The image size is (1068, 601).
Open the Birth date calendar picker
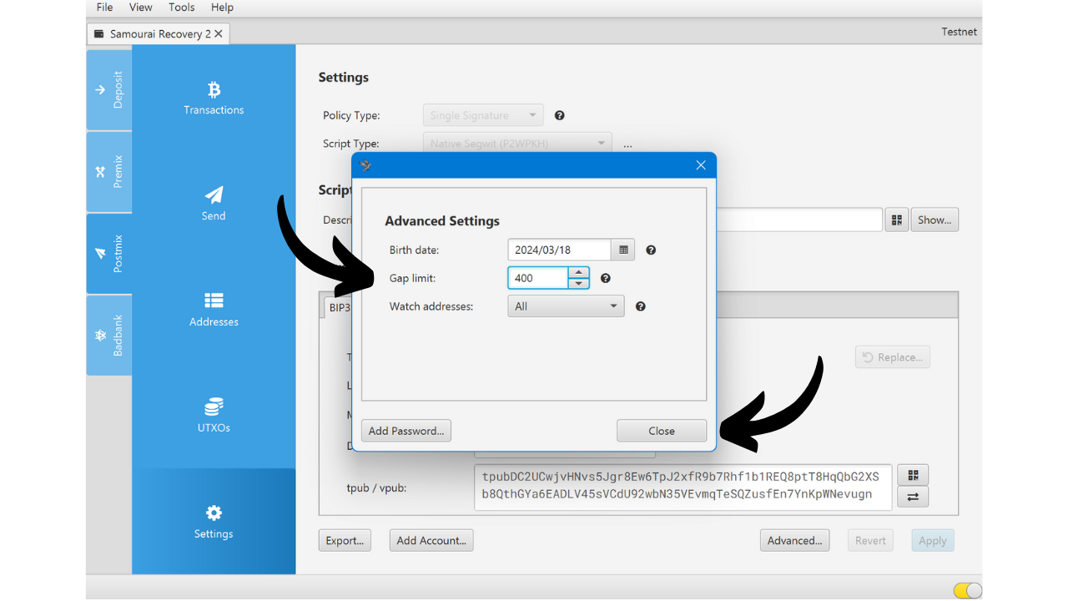click(x=623, y=250)
